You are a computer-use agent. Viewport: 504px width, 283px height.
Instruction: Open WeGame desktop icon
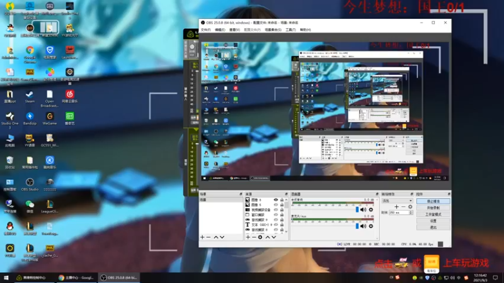click(x=50, y=118)
